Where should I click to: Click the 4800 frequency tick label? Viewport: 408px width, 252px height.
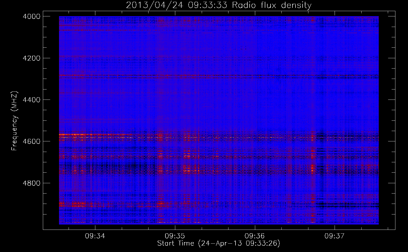[32, 183]
